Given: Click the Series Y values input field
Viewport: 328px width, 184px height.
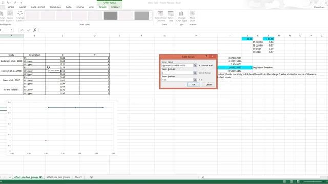Looking at the screenshot, I should pyautogui.click(x=177, y=80).
